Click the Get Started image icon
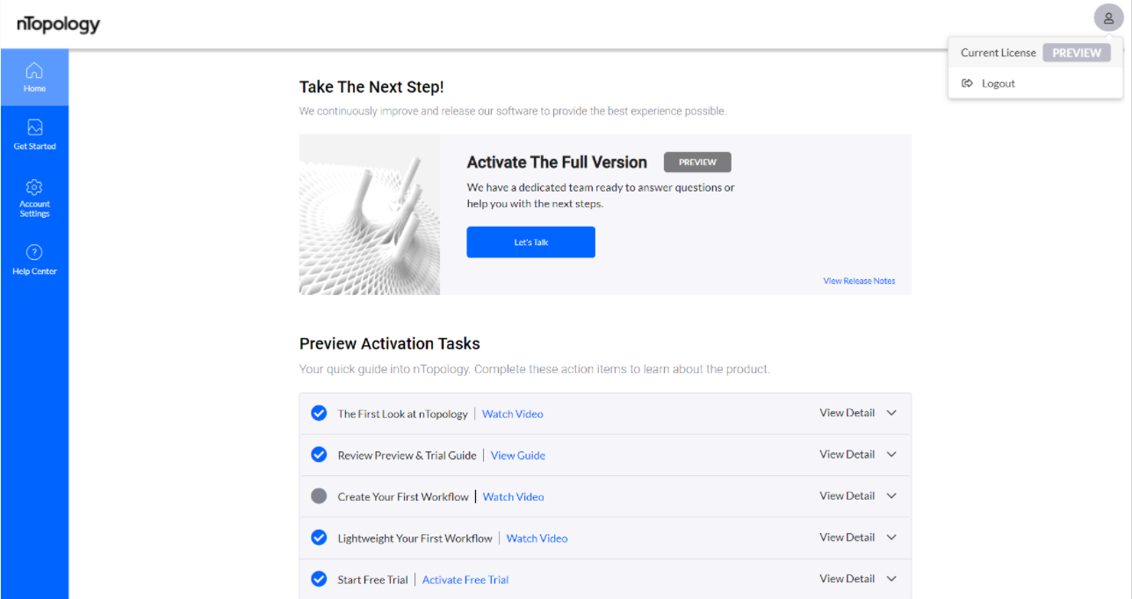Image resolution: width=1132 pixels, height=599 pixels. point(34,128)
